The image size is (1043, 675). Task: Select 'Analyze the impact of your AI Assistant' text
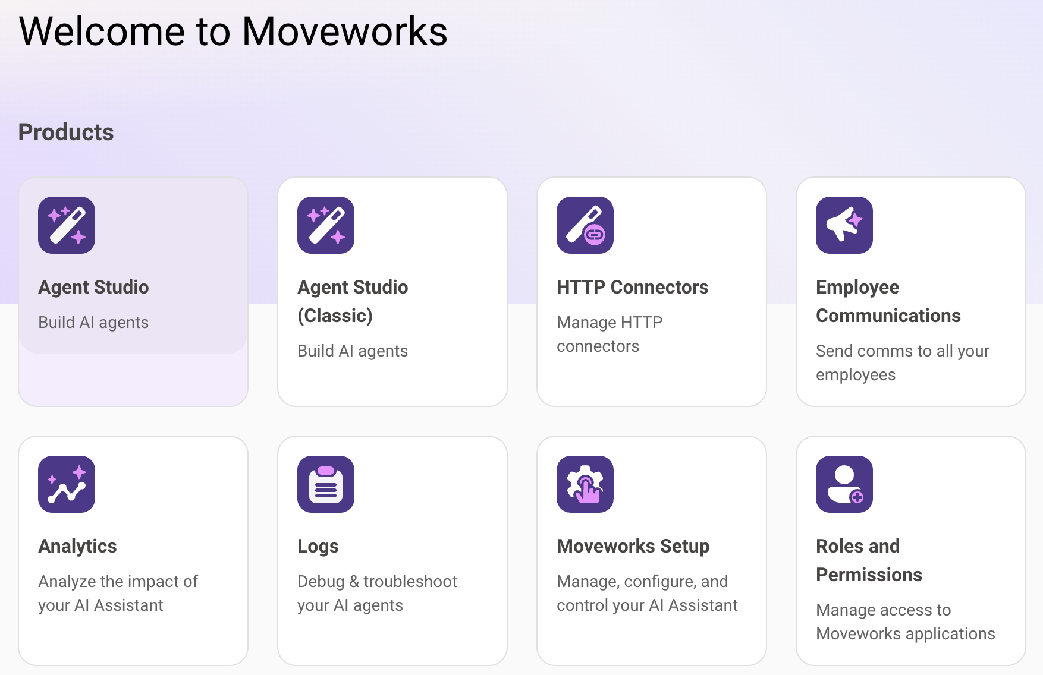click(x=118, y=593)
